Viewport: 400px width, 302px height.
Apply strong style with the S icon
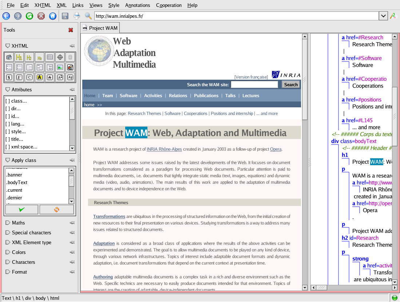[9, 77]
